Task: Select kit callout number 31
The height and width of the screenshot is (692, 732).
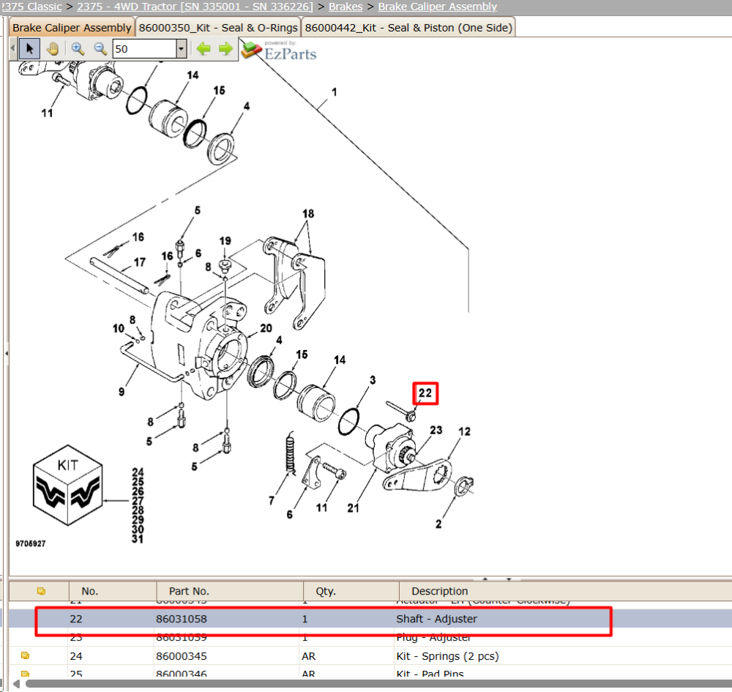Action: [138, 539]
